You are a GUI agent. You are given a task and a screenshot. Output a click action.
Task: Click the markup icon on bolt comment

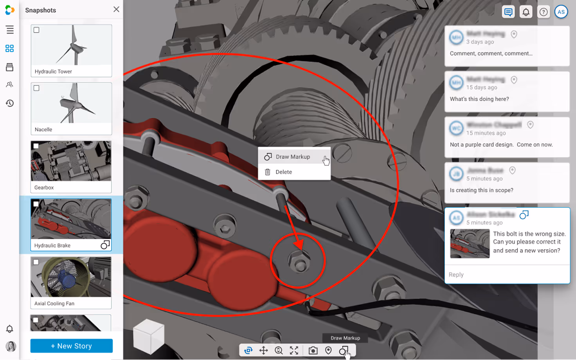pos(524,214)
